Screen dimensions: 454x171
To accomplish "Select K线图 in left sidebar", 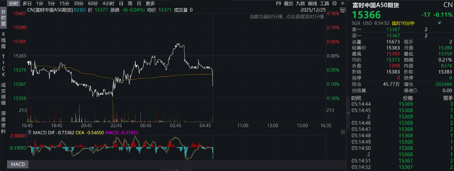I will click(4, 40).
